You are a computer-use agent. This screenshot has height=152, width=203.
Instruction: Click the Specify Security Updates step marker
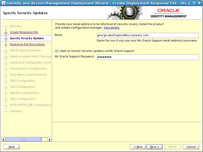6,38
